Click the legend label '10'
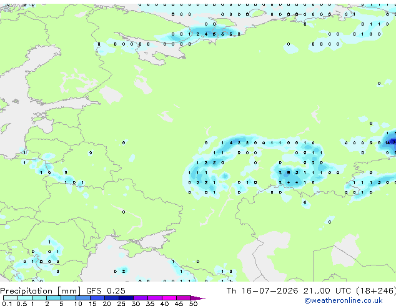Screen dimensions: 396x306 point(78,304)
